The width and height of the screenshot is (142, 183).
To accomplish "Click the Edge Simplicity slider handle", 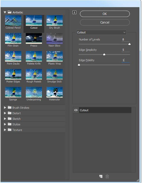I will click(x=104, y=55).
